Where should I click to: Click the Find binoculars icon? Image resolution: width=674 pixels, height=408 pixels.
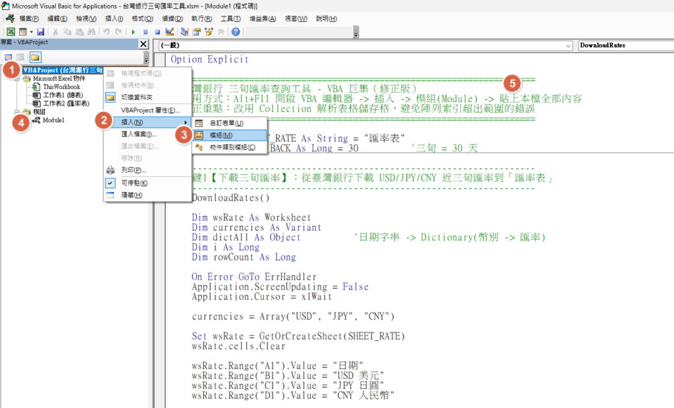coord(91,32)
